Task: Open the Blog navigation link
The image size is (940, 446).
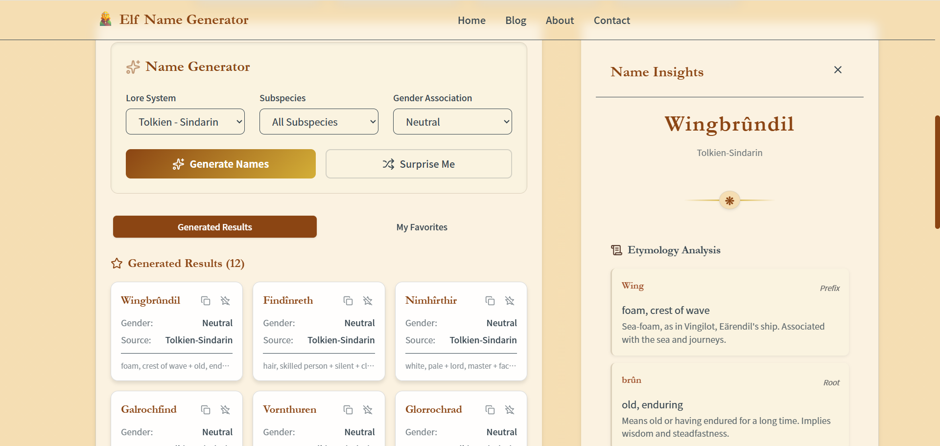Action: tap(516, 21)
